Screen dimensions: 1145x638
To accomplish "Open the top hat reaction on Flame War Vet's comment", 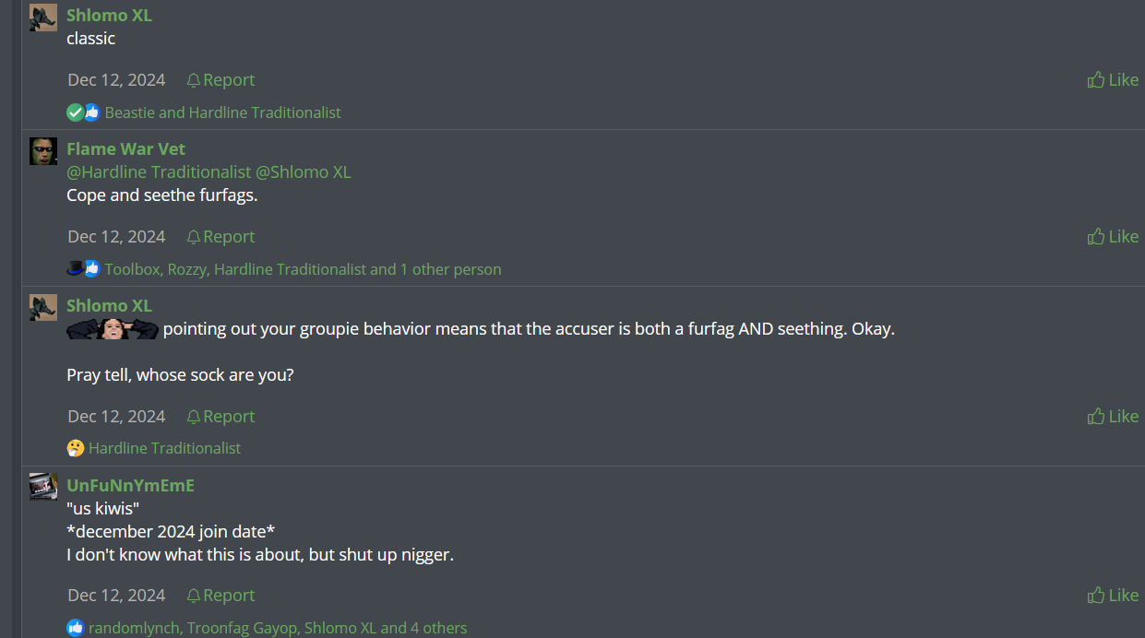I will point(76,268).
